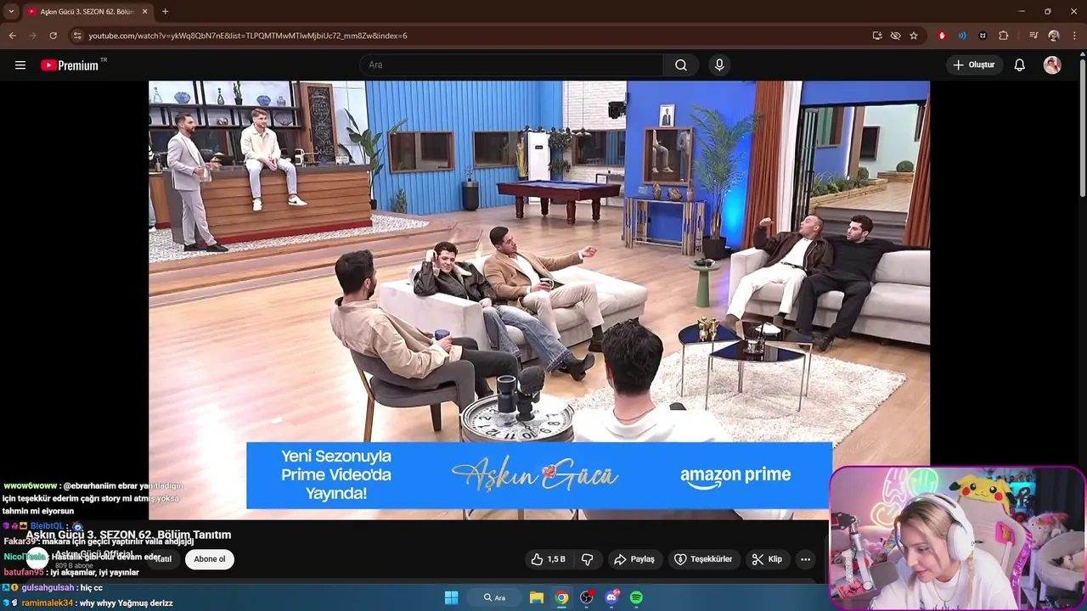1087x611 pixels.
Task: Open the red hand ad-blocker extension
Action: click(942, 36)
